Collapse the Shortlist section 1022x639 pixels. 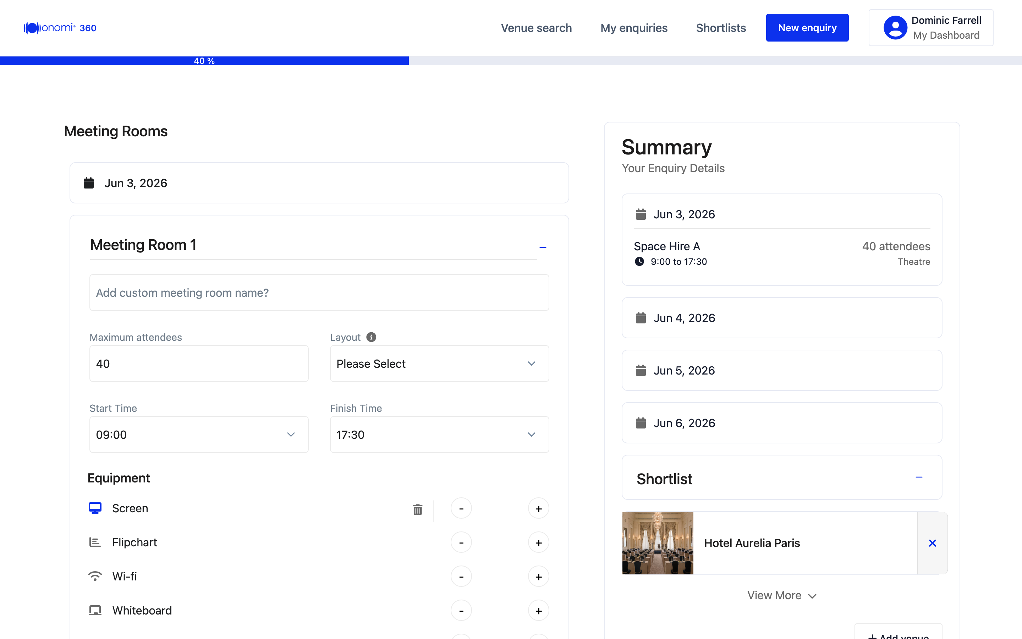pos(919,477)
